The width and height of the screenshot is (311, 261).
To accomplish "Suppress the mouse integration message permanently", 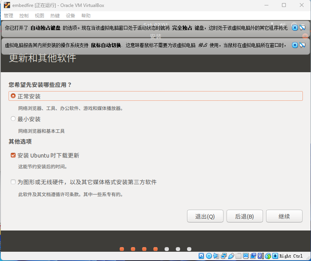I will [x=302, y=45].
